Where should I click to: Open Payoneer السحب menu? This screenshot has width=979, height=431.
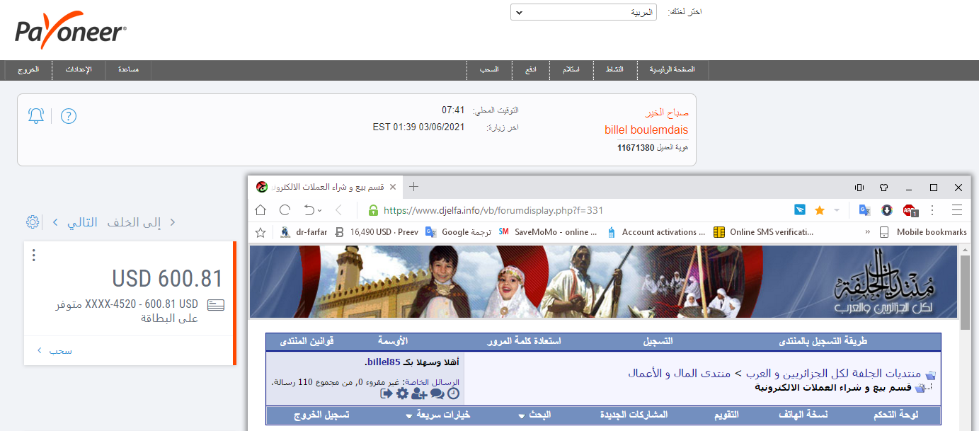pos(489,70)
